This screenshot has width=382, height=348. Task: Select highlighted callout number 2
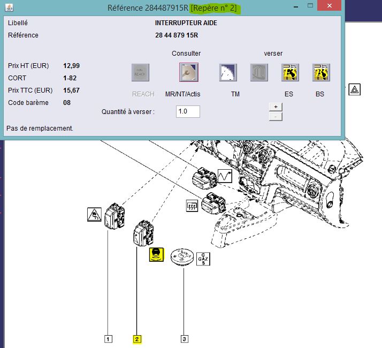click(136, 339)
